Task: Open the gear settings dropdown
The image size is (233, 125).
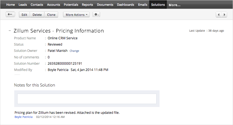Action: (96, 14)
